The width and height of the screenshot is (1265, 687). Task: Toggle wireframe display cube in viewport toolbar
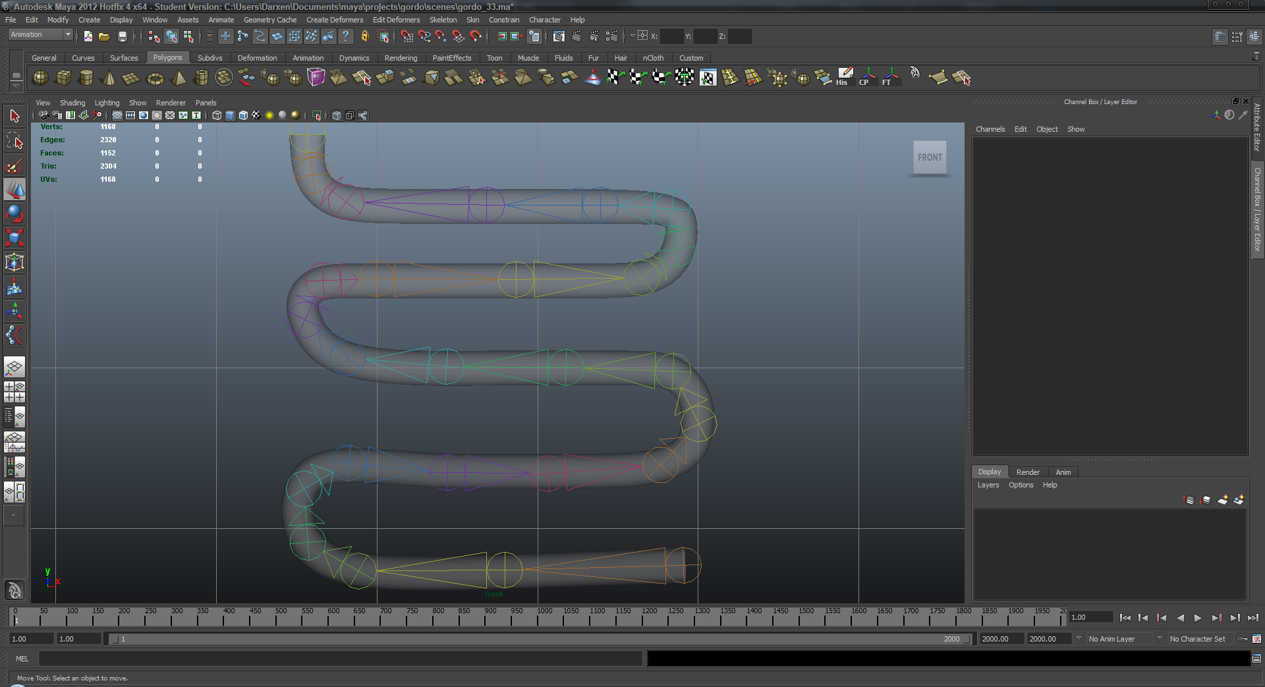[217, 115]
